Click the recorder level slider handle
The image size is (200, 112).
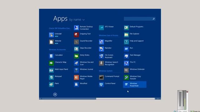coord(181,91)
